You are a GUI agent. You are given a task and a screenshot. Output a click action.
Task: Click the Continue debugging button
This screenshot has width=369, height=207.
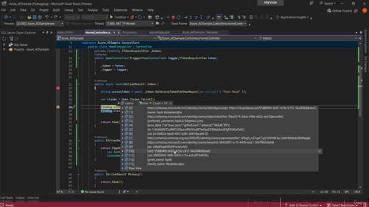118,17
